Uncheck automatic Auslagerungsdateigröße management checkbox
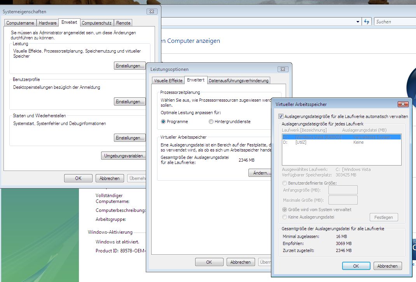Image resolution: width=416 pixels, height=282 pixels. pyautogui.click(x=281, y=116)
